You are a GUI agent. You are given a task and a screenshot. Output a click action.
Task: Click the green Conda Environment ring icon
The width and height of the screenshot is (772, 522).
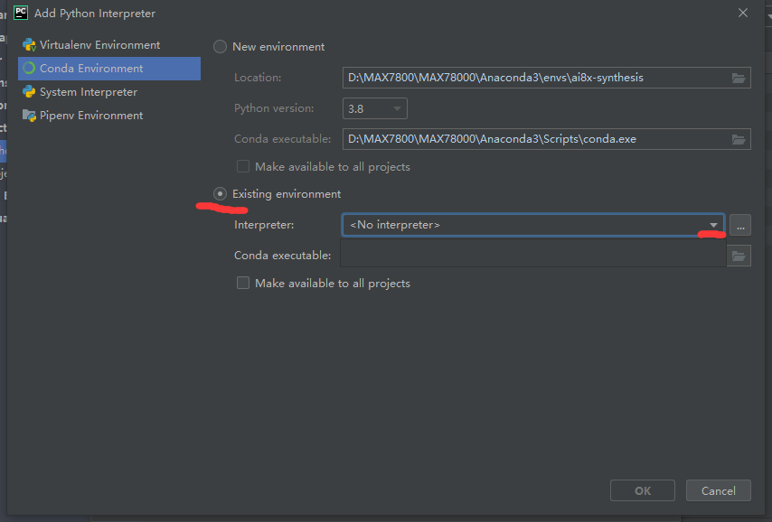click(x=29, y=69)
